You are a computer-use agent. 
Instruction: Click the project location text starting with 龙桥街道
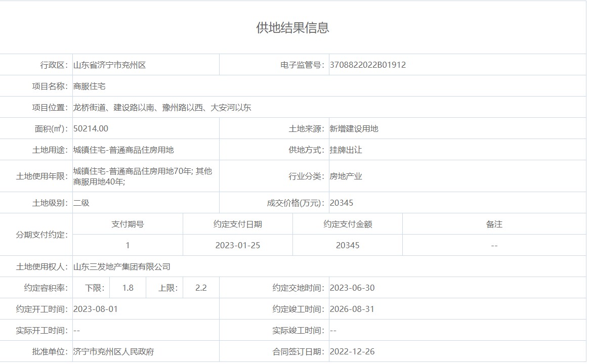coord(162,108)
